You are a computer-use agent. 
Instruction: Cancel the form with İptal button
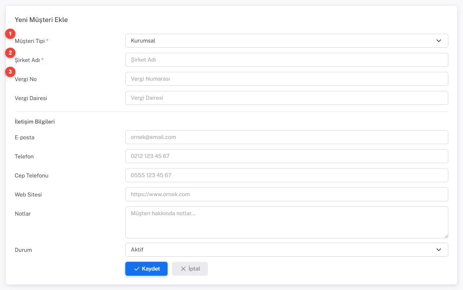(190, 269)
